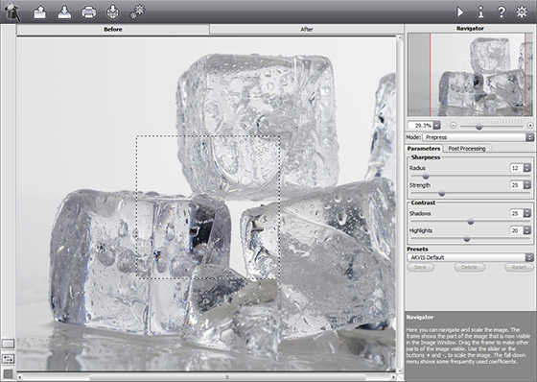This screenshot has height=382, width=537.
Task: Open an image with the upload icon
Action: pos(40,12)
